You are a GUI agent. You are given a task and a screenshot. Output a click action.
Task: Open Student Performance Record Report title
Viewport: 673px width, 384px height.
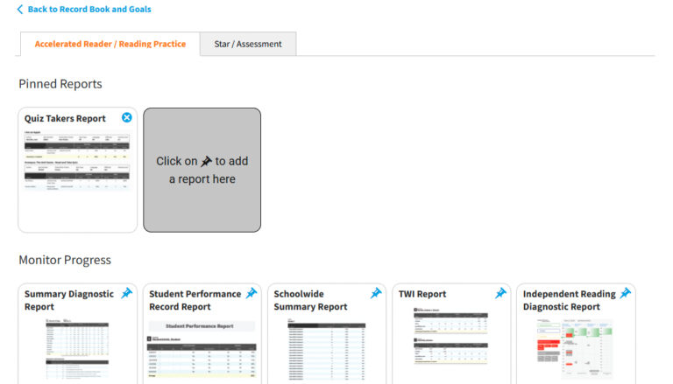coord(195,300)
